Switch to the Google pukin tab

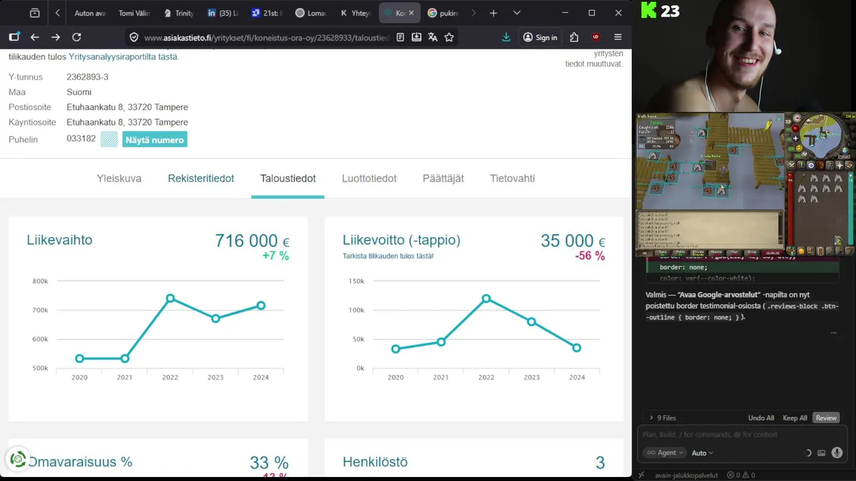[x=443, y=13]
